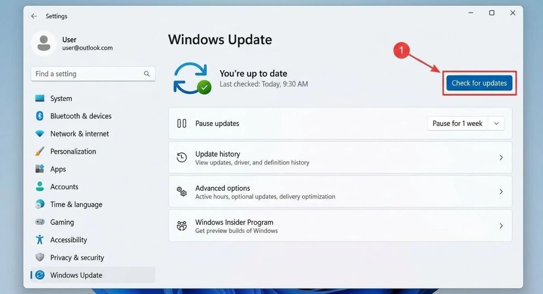Click the Windows Update sidebar sync icon

coord(40,275)
